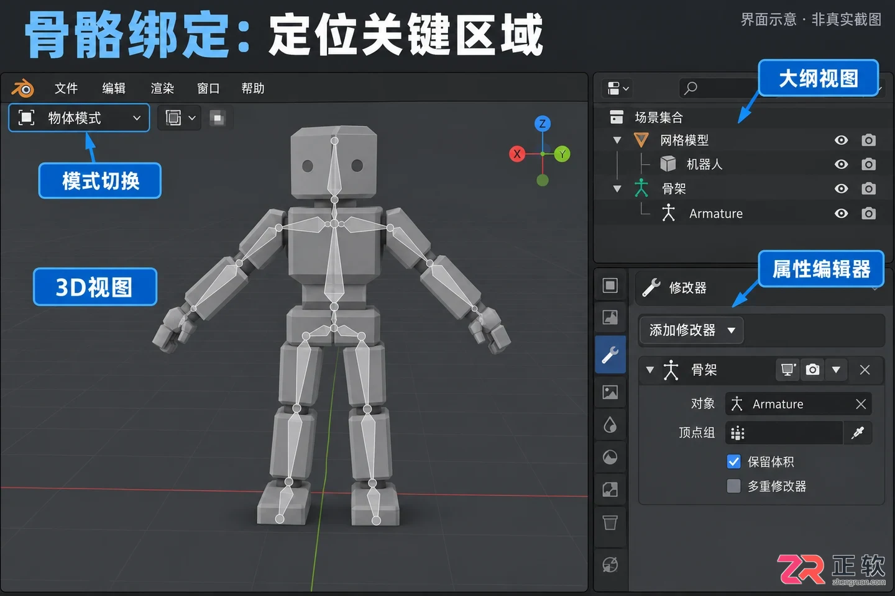
Task: Click the Y axis on navigation gizmo
Action: click(562, 154)
